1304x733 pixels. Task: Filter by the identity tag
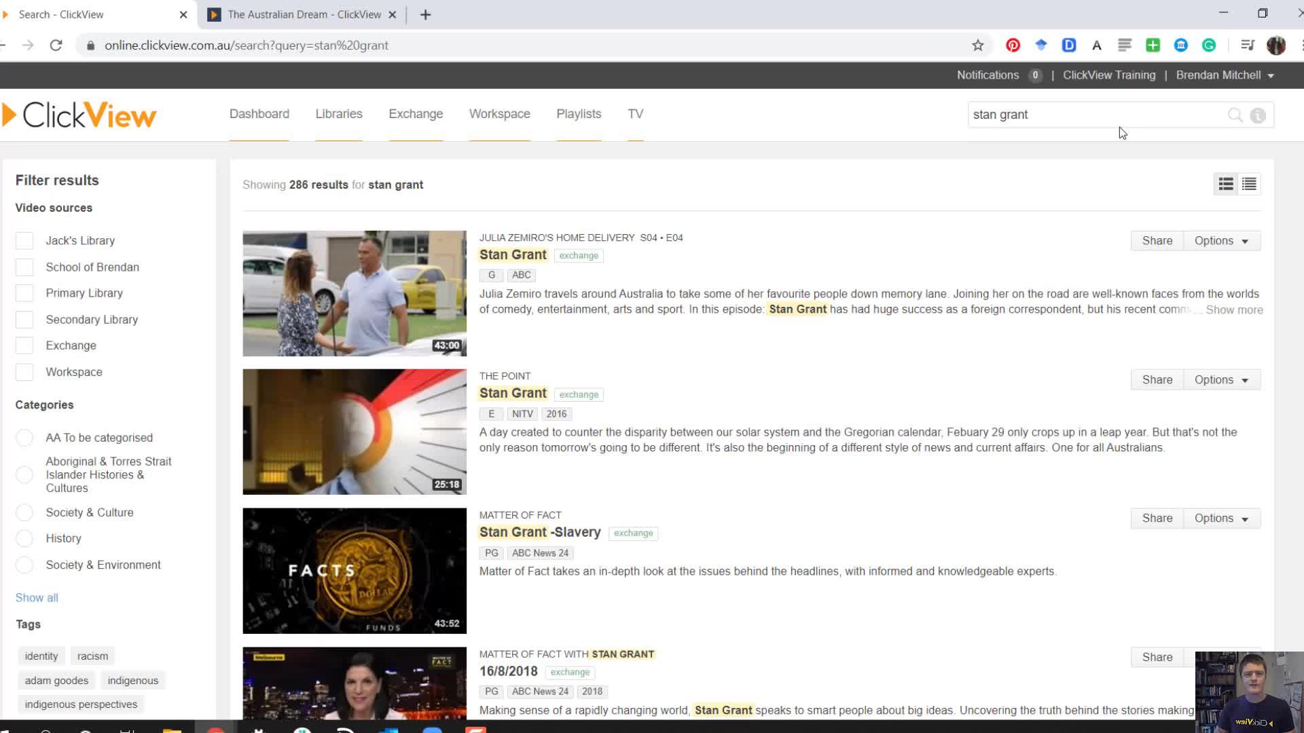(41, 656)
